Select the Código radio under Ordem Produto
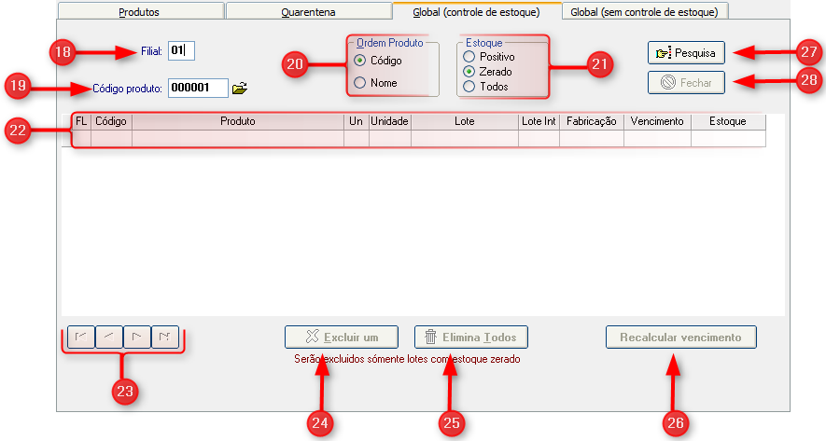This screenshot has width=826, height=441. pyautogui.click(x=359, y=61)
